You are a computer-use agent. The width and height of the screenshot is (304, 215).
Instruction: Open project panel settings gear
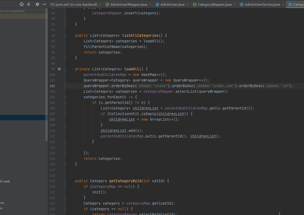(37, 4)
